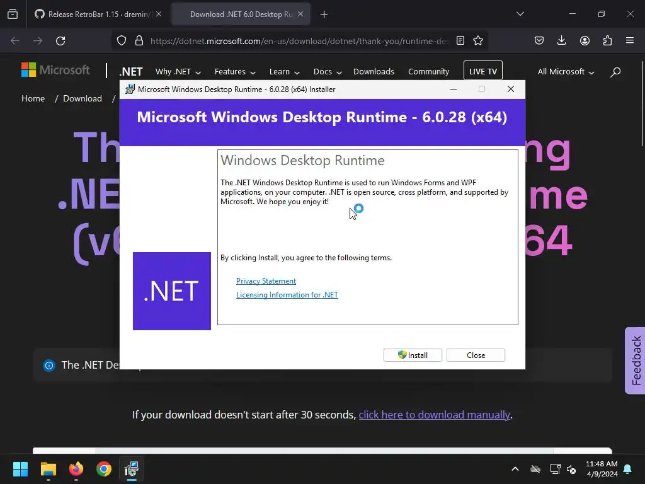Click the site search magnifier icon
Screen dimensions: 645x484
point(615,72)
